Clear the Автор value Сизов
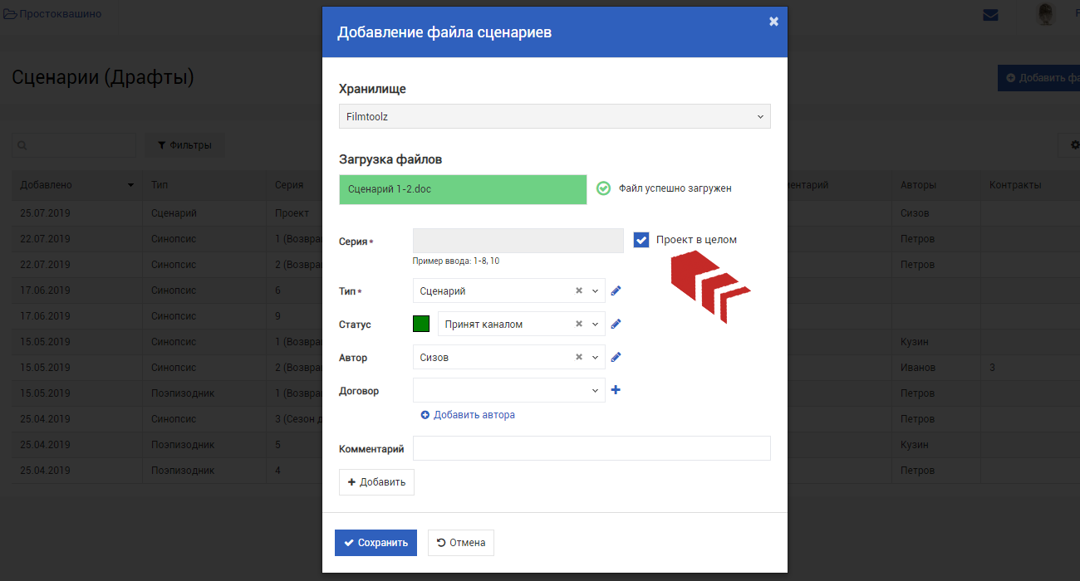1080x581 pixels. [x=579, y=358]
